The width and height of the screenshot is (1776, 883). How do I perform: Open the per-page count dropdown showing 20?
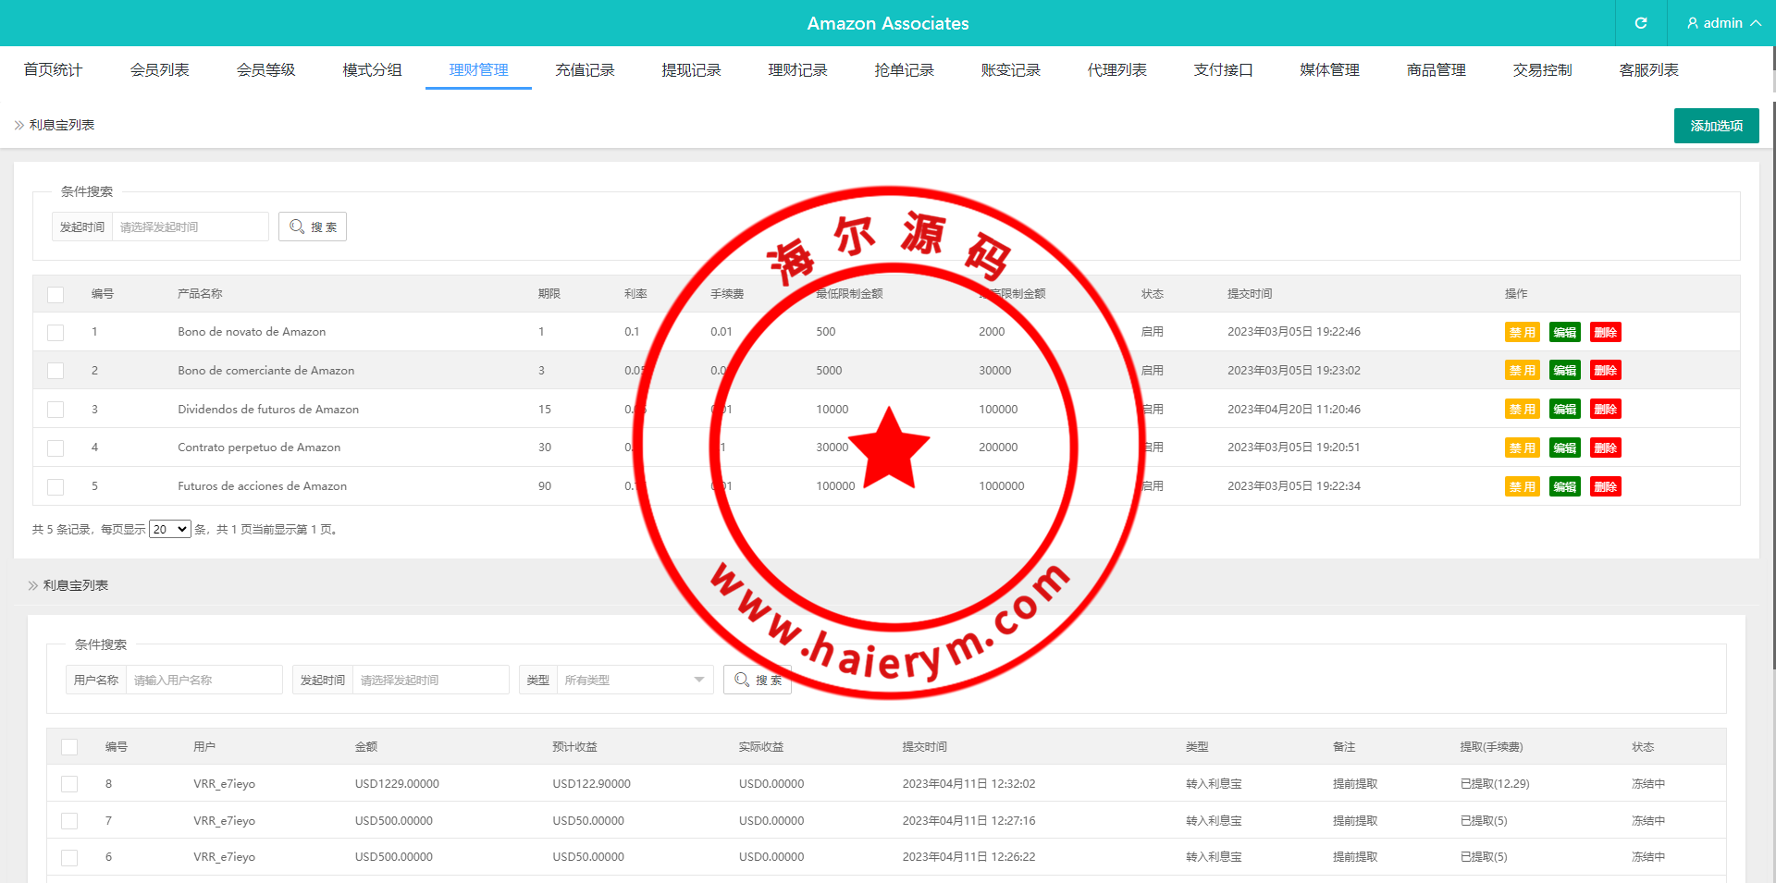[x=170, y=529]
